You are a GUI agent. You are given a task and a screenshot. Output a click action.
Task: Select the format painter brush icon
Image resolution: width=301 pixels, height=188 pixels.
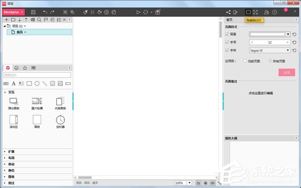85,12
